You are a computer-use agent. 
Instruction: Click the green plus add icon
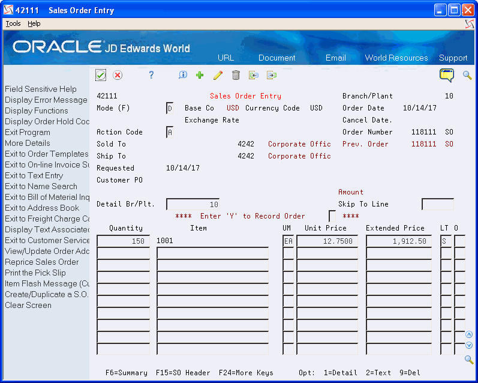pos(200,75)
